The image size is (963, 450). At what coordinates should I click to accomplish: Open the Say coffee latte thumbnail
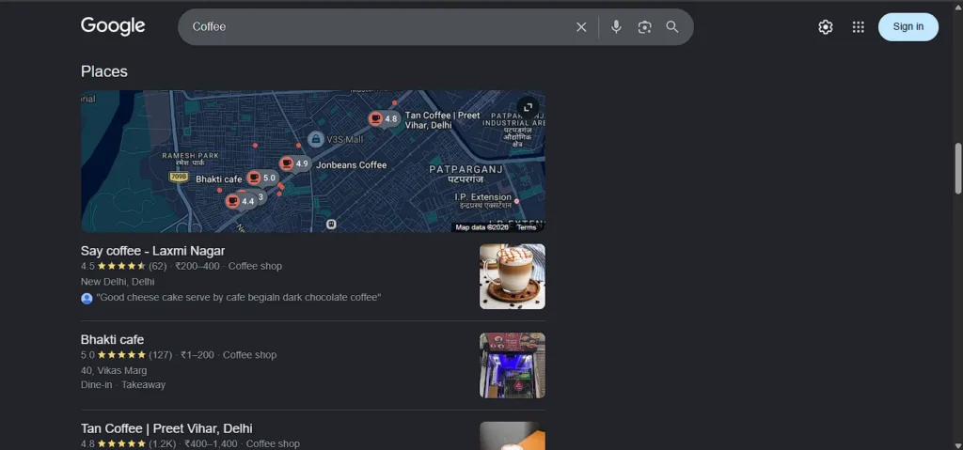coord(513,276)
